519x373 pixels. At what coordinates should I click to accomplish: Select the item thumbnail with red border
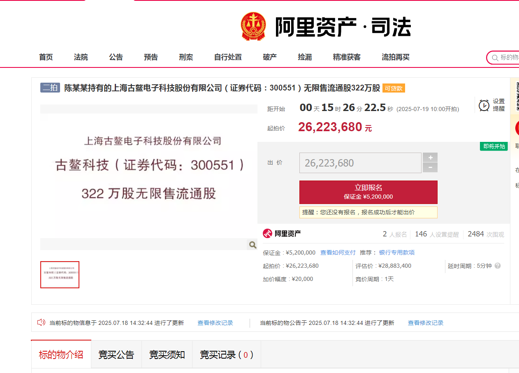coord(60,275)
